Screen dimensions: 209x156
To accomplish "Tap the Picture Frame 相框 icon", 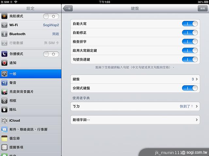I will click(x=4, y=101).
